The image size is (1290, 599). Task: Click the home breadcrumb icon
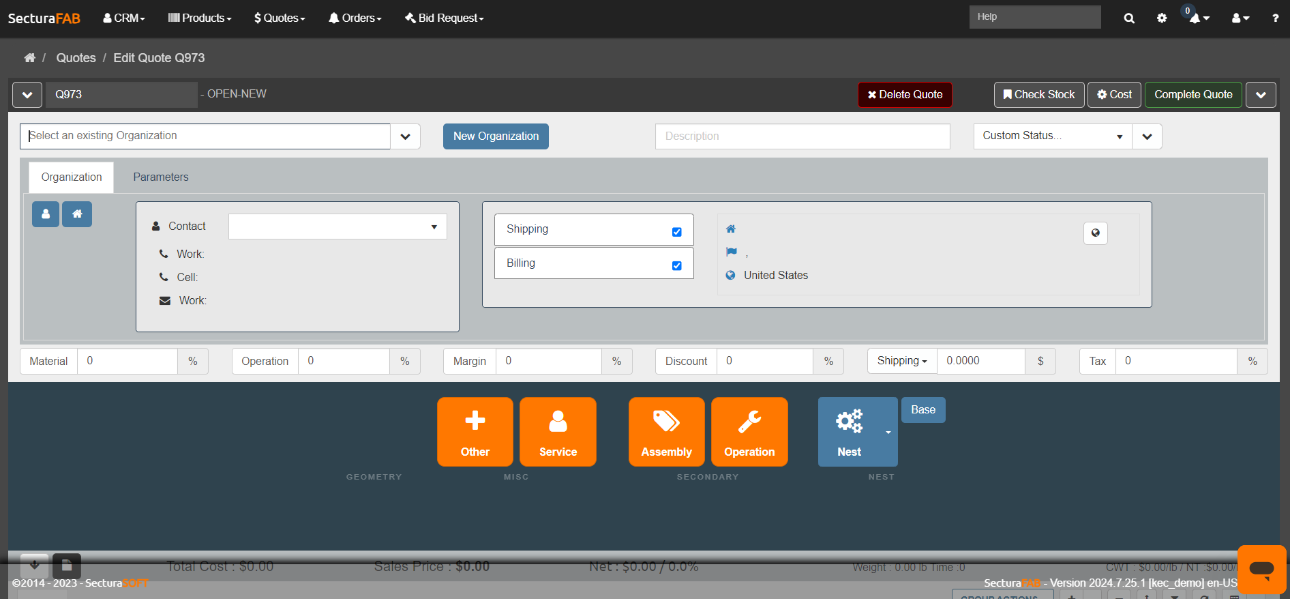(29, 58)
